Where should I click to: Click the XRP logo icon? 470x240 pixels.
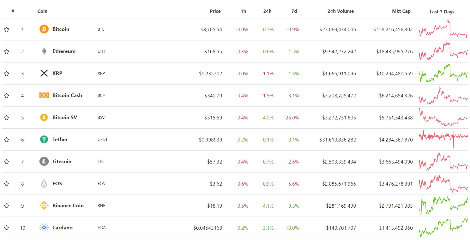coord(44,73)
